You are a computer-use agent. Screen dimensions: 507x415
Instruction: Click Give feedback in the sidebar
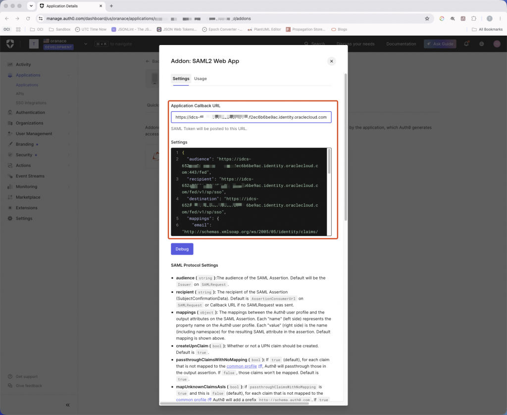click(29, 386)
